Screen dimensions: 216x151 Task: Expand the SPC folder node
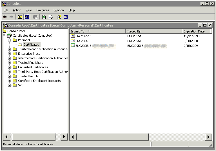point(9,85)
